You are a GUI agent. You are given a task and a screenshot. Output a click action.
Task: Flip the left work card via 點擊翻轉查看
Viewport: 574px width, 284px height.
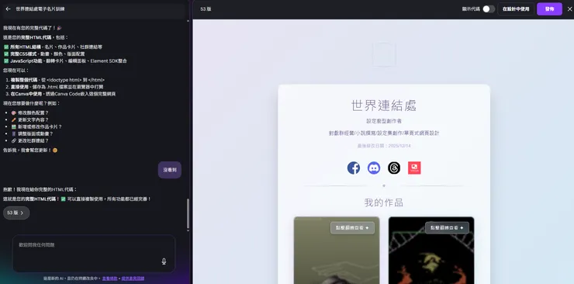click(x=352, y=227)
